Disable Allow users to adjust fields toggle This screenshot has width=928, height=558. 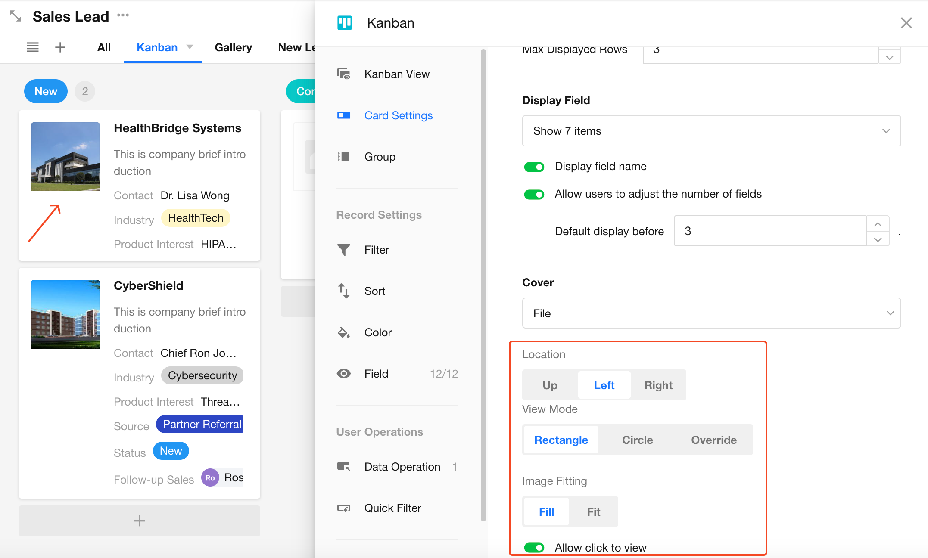(x=534, y=194)
